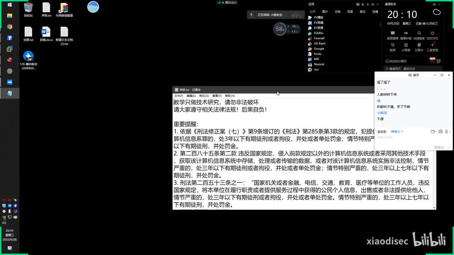
Task: Open the Notepad 文件(F) menu
Action: 179,96
